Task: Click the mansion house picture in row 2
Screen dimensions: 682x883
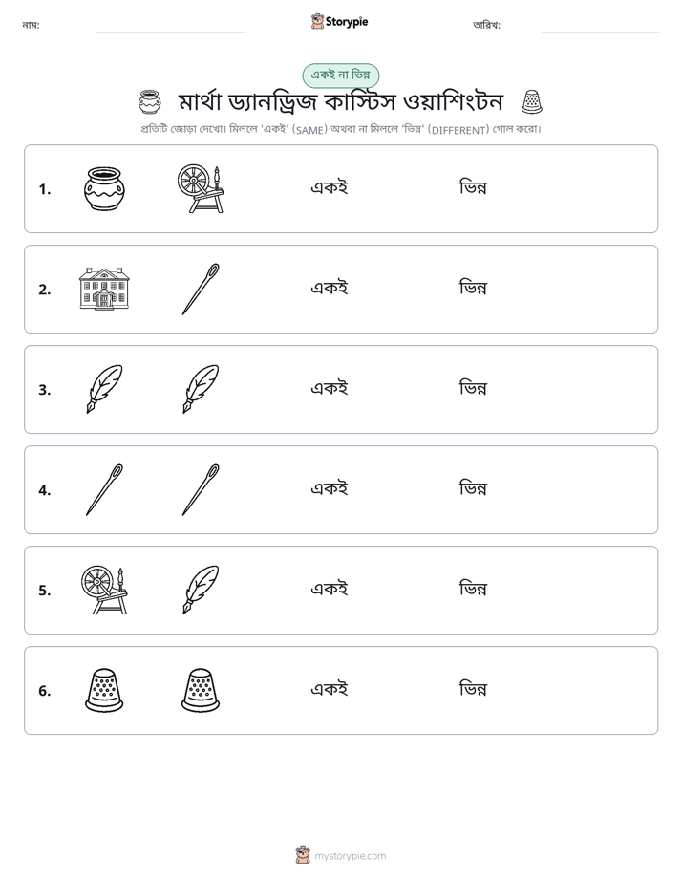Action: click(104, 289)
